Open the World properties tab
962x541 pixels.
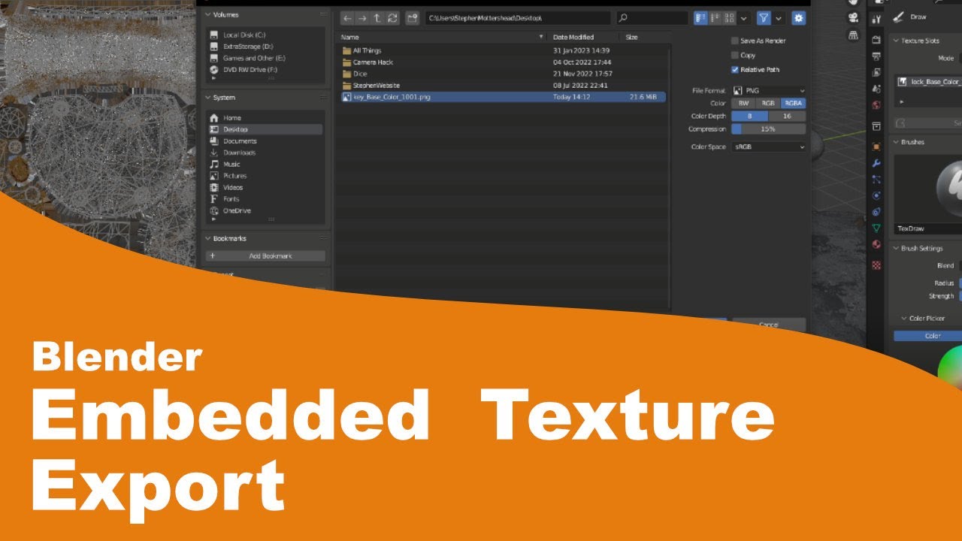click(876, 105)
